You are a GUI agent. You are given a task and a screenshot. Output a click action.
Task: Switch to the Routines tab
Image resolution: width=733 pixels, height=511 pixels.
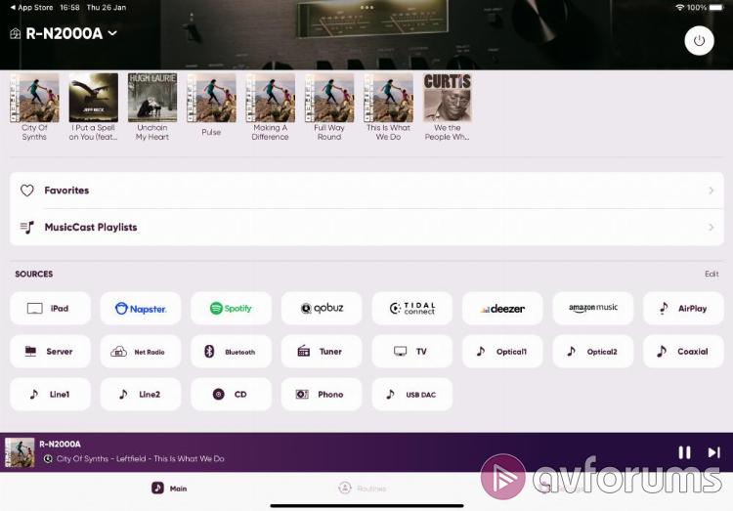tap(362, 488)
